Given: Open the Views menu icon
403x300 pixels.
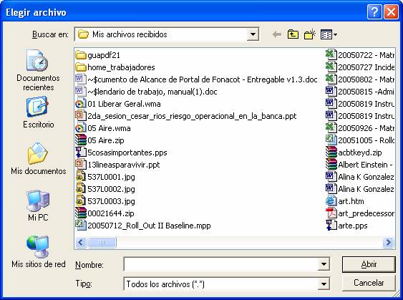Looking at the screenshot, I should 329,34.
